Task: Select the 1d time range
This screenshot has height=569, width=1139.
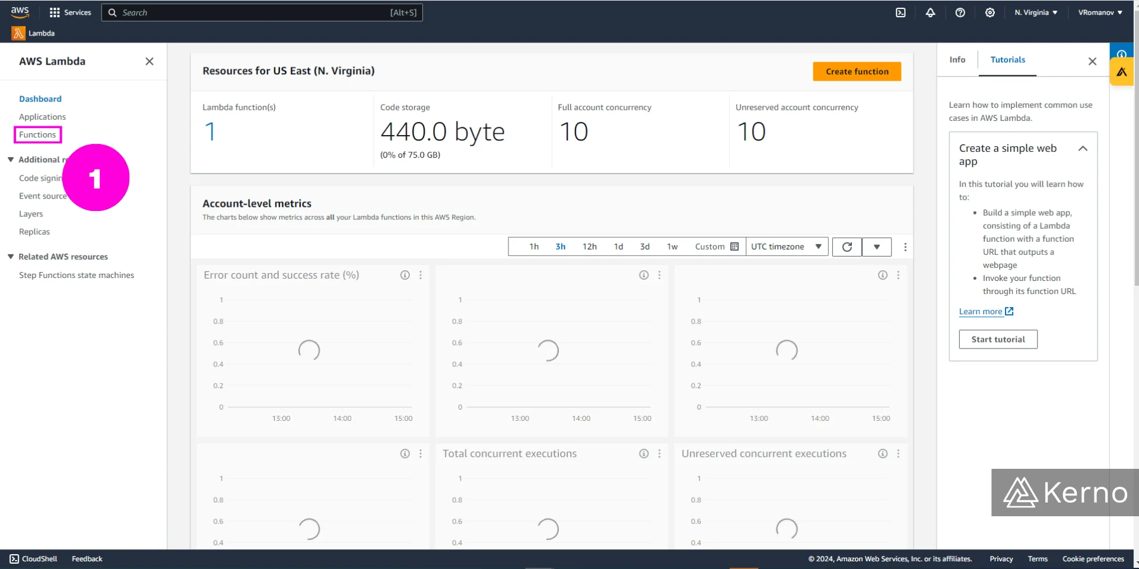Action: (x=618, y=247)
